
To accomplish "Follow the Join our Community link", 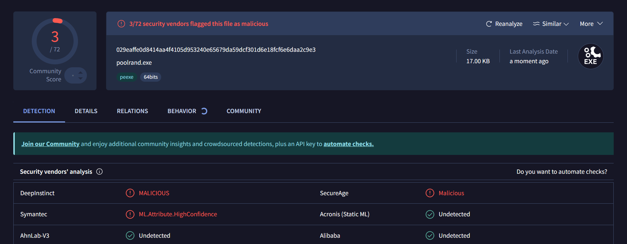I will point(50,144).
